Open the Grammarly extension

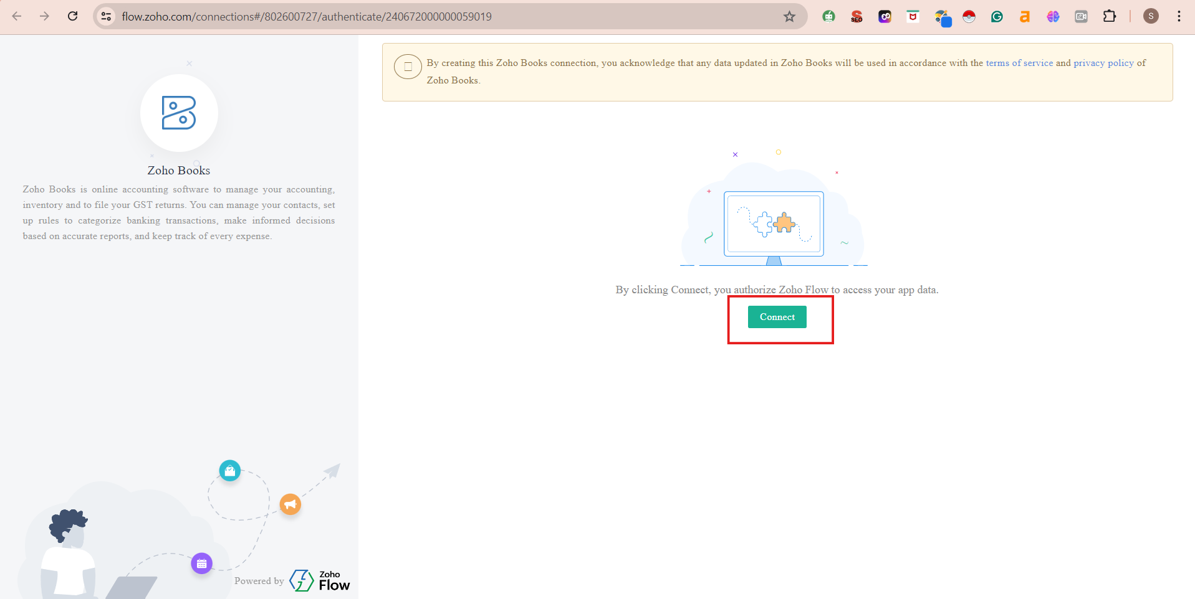[997, 16]
